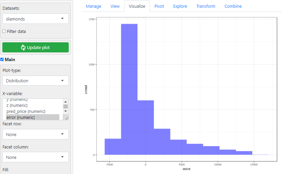The image size is (282, 174).
Task: Switch to the View tab
Action: [x=115, y=6]
